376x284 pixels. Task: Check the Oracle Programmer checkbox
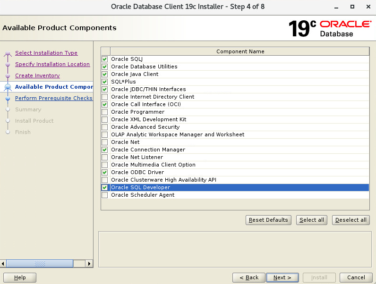pyautogui.click(x=104, y=112)
